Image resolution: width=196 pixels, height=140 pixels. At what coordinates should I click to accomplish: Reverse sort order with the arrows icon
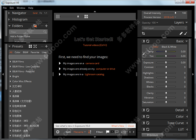point(90,132)
